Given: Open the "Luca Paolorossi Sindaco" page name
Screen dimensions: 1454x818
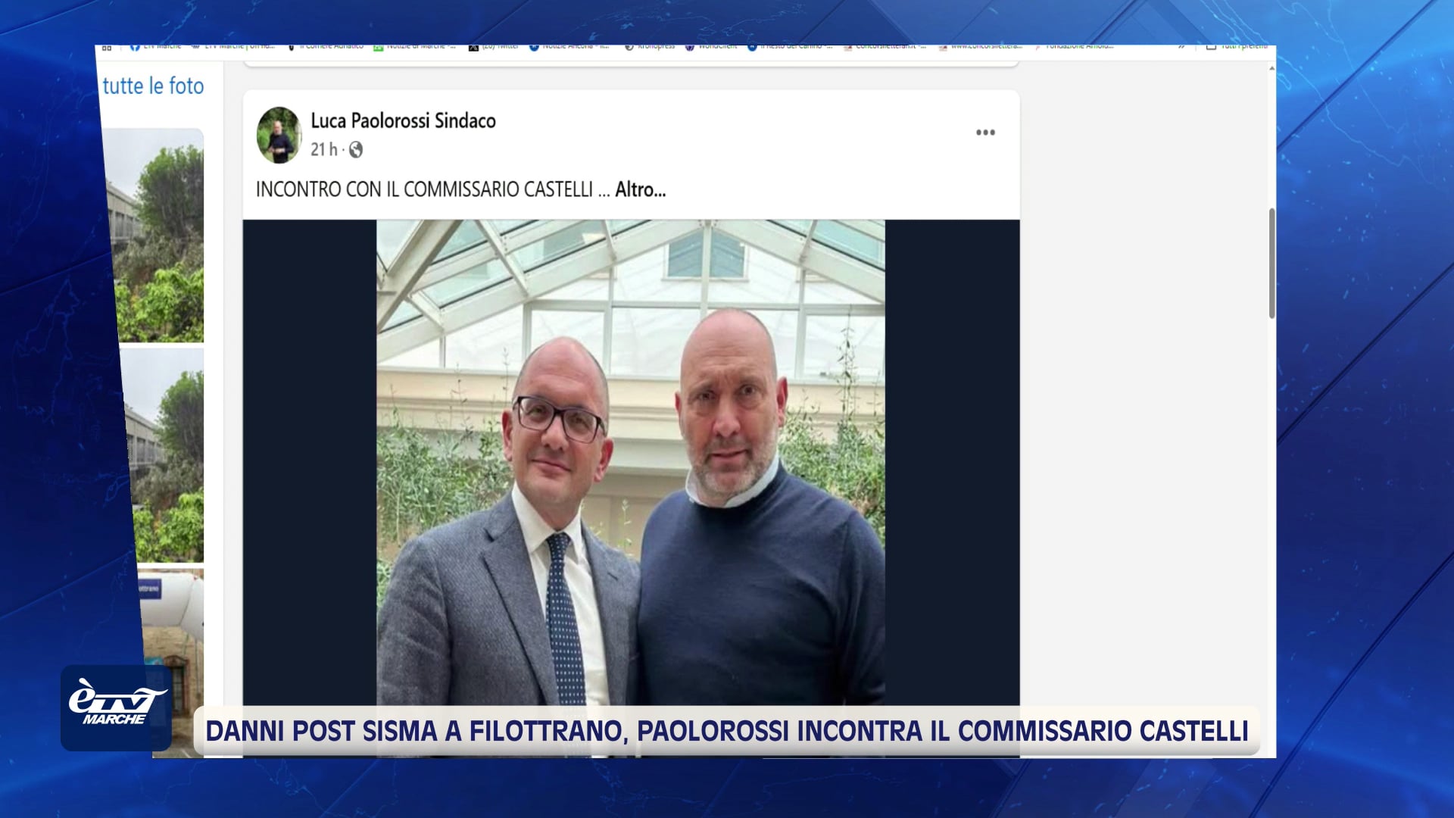Looking at the screenshot, I should pyautogui.click(x=403, y=121).
